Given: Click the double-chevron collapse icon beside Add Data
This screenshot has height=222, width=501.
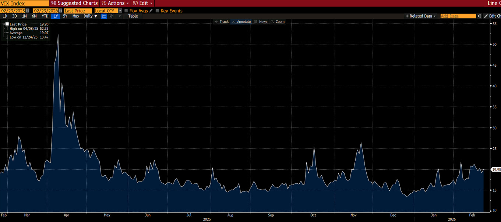Looking at the screenshot, I should click(479, 16).
